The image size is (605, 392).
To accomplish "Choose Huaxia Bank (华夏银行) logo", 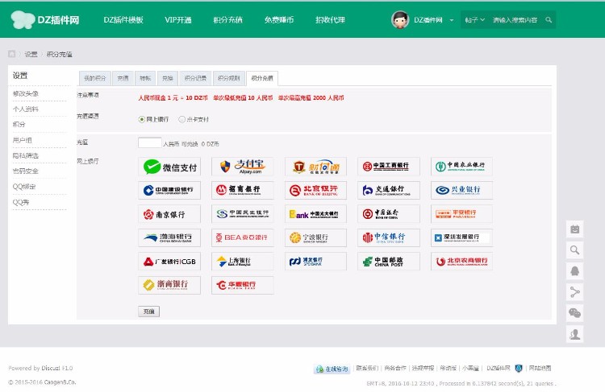I will tap(242, 285).
